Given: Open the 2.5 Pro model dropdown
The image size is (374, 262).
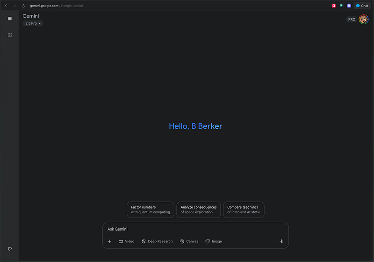Looking at the screenshot, I should [x=33, y=23].
